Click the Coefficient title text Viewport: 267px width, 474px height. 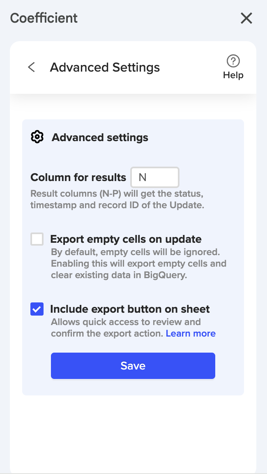pyautogui.click(x=44, y=18)
